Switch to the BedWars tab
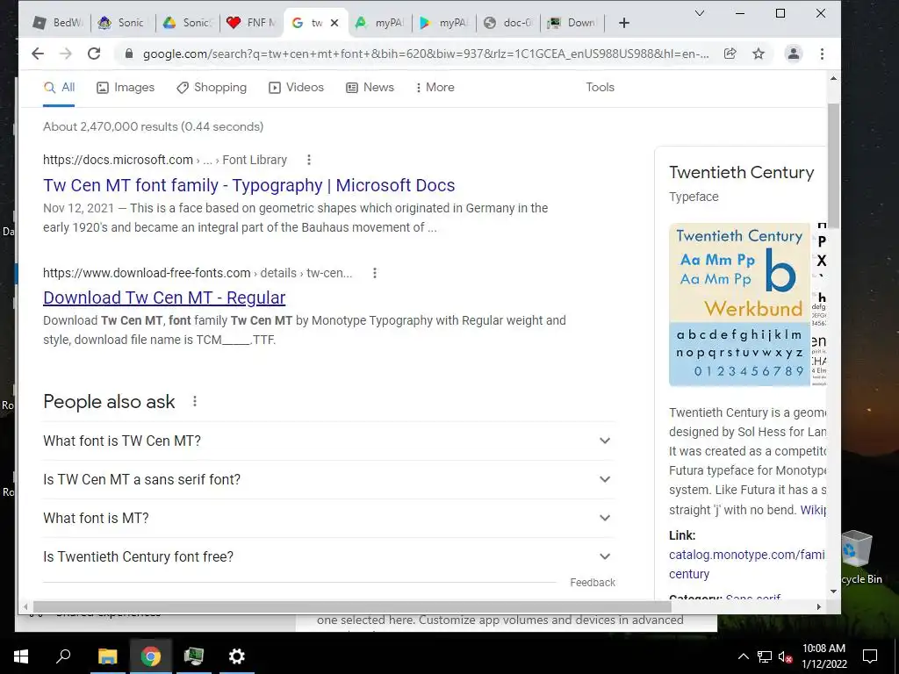Image resolution: width=899 pixels, height=674 pixels. (58, 23)
